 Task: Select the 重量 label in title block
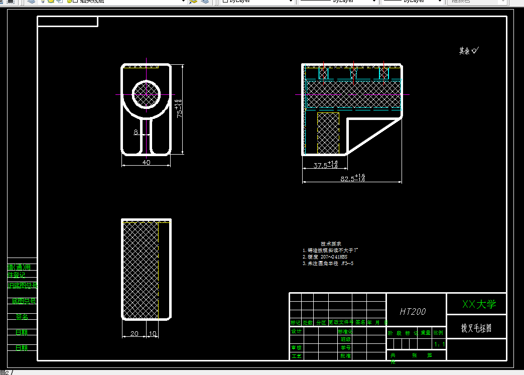click(426, 333)
